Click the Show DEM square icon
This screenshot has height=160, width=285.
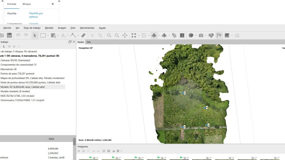click(x=182, y=35)
